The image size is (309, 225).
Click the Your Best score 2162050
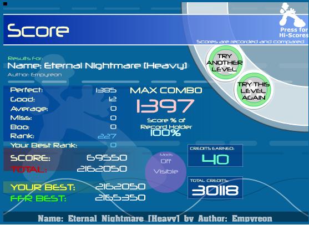pyautogui.click(x=120, y=187)
